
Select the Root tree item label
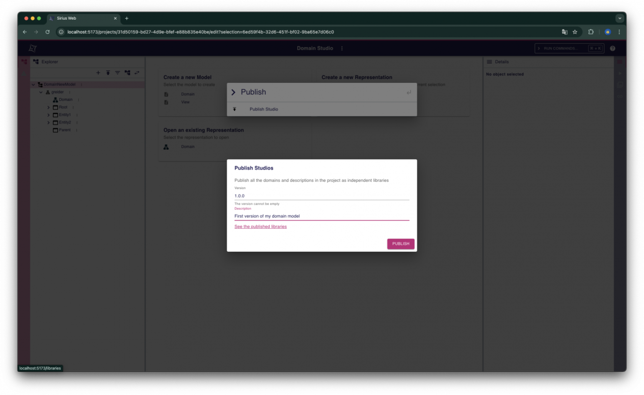pos(63,107)
